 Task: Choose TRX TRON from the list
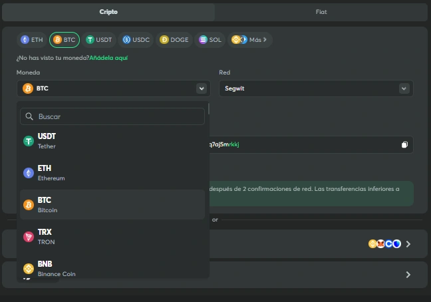[x=112, y=237]
